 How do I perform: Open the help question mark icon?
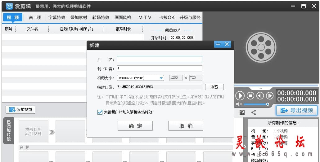pyautogui.click(x=242, y=112)
